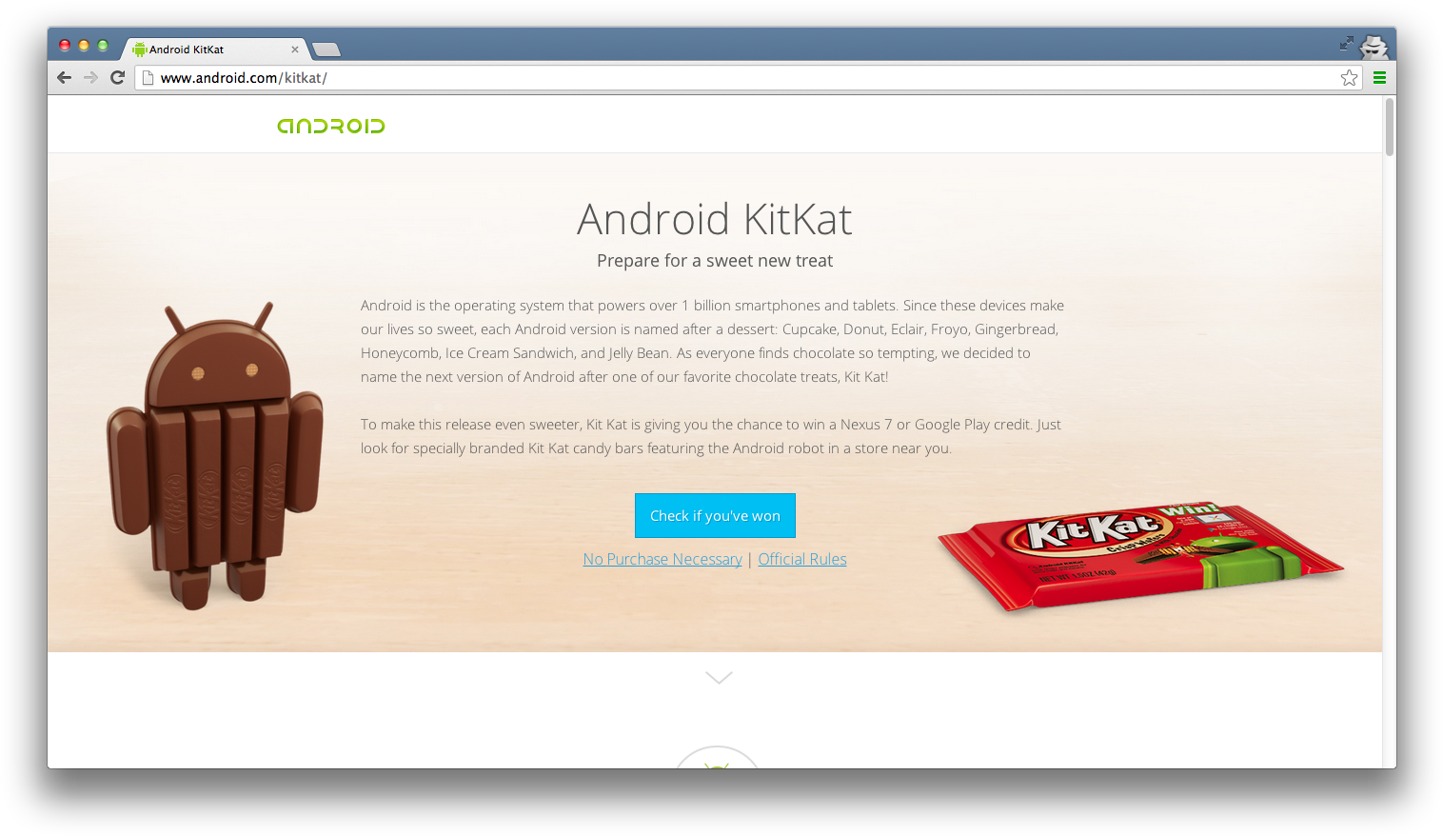Open the Chrome hamburger menu
The width and height of the screenshot is (1443, 836).
pos(1379,78)
